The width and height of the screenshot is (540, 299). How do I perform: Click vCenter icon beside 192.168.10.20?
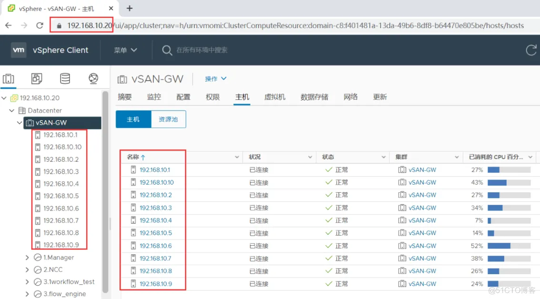pos(14,98)
